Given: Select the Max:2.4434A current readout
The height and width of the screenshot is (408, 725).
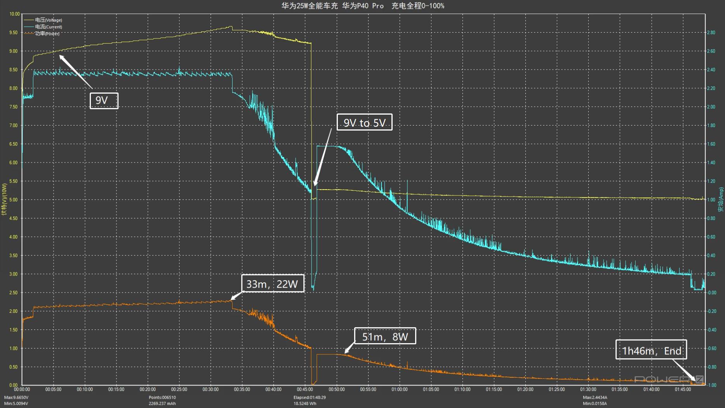Looking at the screenshot, I should click(595, 398).
